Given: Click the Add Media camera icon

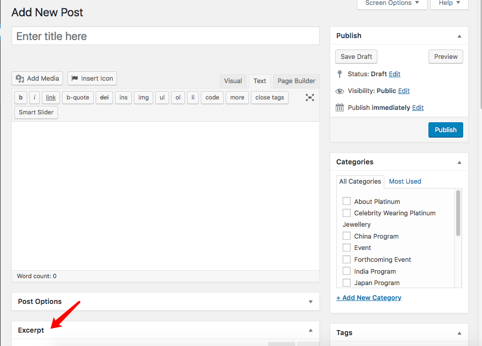Looking at the screenshot, I should tap(20, 79).
